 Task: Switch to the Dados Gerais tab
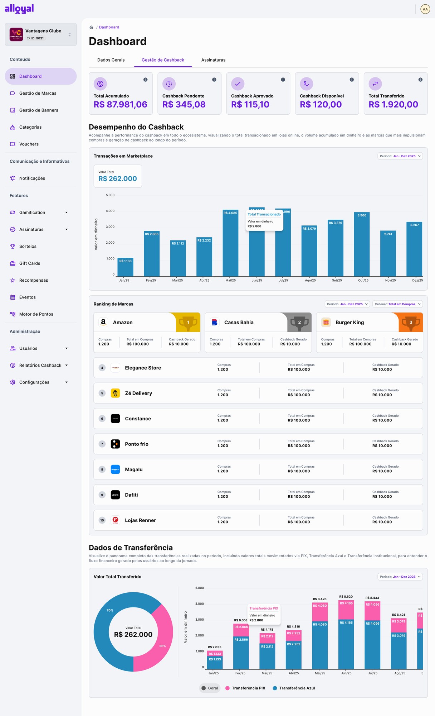pos(111,60)
